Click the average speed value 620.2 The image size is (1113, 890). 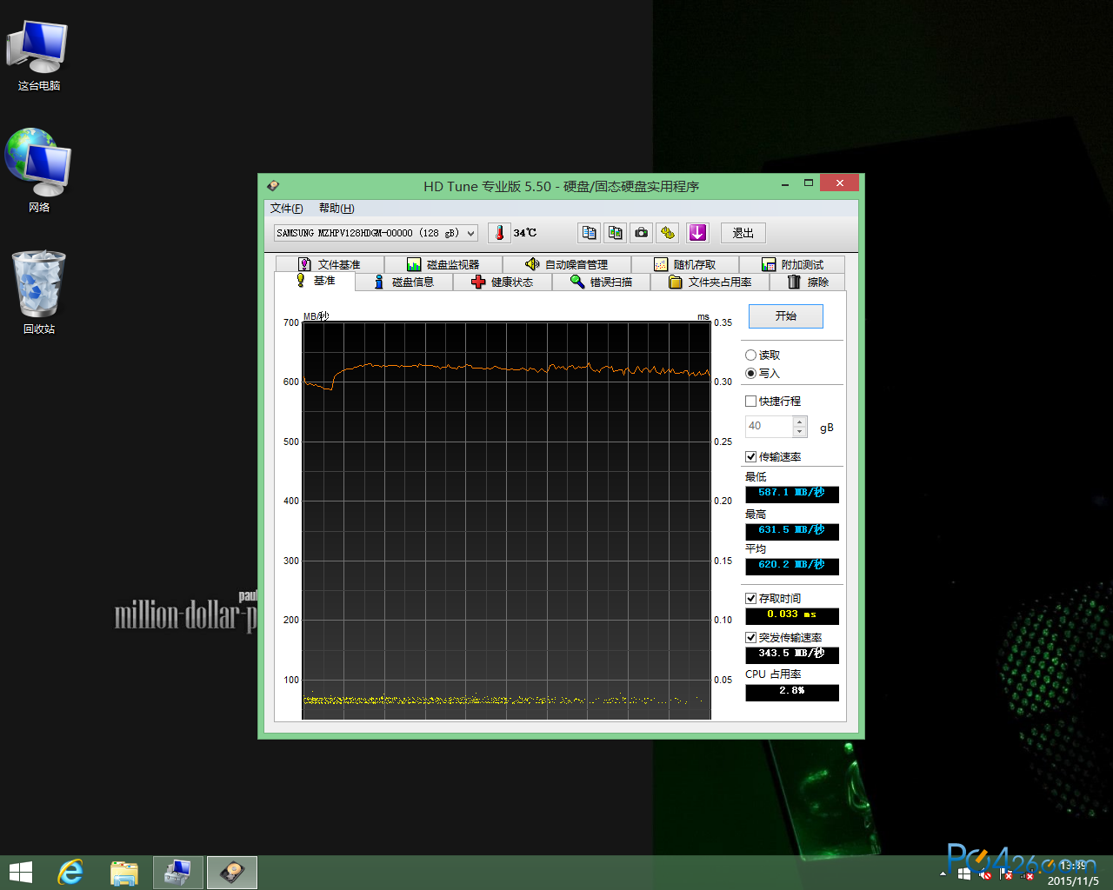click(x=792, y=566)
